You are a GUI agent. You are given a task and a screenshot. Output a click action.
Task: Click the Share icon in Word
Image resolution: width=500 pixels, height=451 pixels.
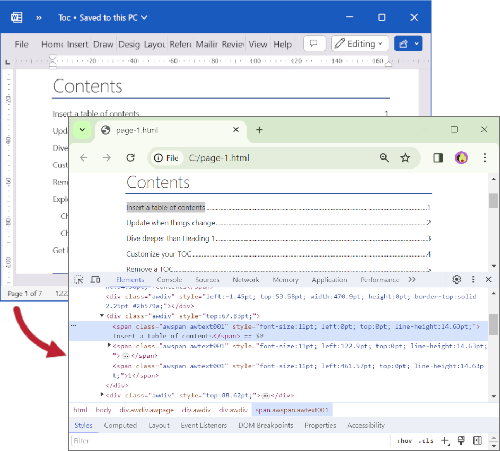tap(403, 43)
